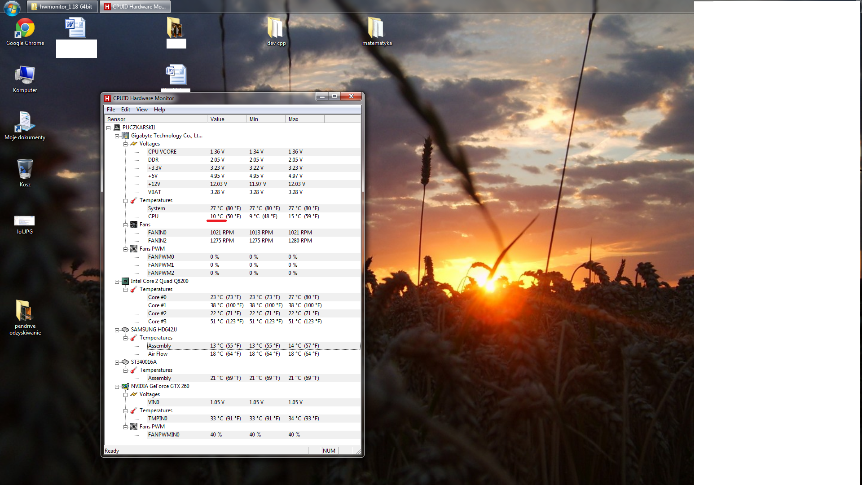Image resolution: width=862 pixels, height=485 pixels.
Task: Open the Google Chrome desktop shortcut
Action: (25, 32)
